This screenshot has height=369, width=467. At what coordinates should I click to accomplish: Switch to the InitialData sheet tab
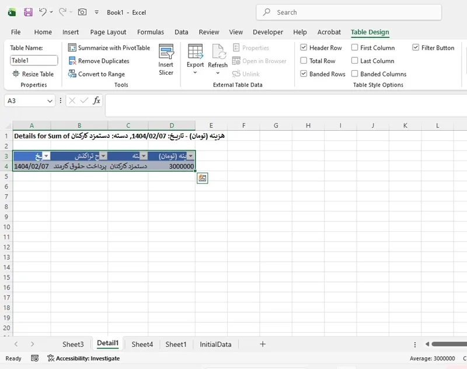point(215,344)
